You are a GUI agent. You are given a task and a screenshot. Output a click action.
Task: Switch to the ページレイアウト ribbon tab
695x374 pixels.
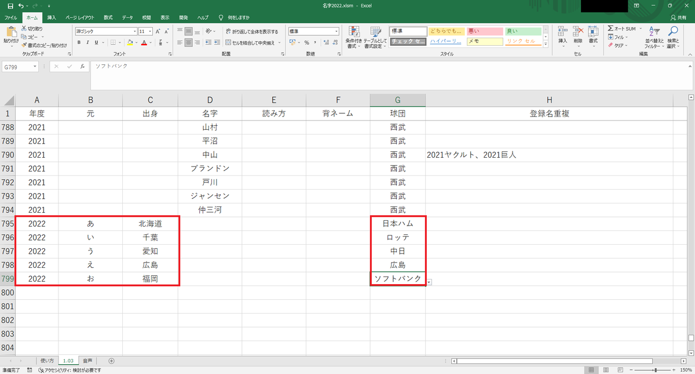click(x=81, y=17)
